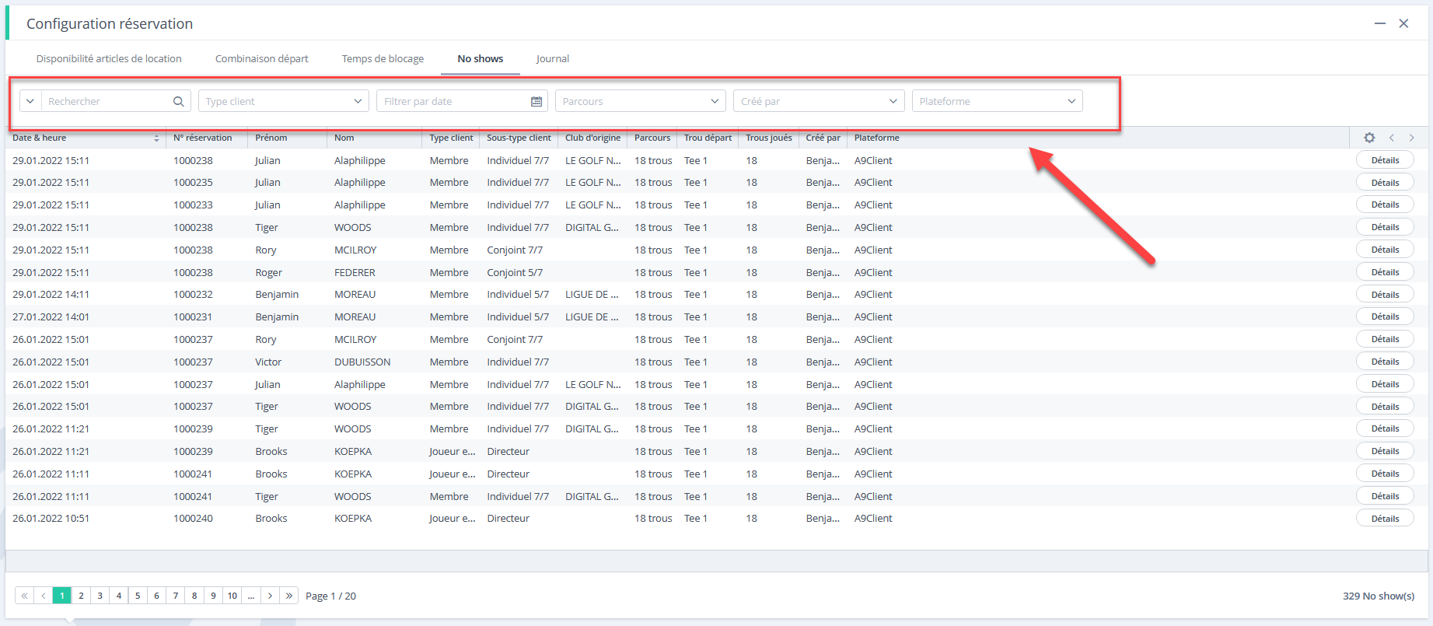Click the Type client column header
Screen dimensions: 1433x626
[451, 138]
